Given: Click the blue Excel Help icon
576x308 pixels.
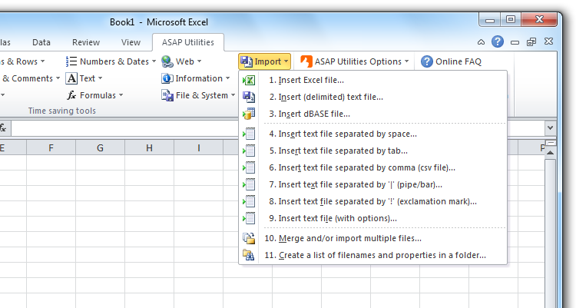Looking at the screenshot, I should point(498,41).
